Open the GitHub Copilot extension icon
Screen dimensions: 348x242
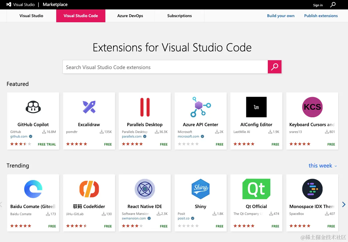click(x=33, y=107)
